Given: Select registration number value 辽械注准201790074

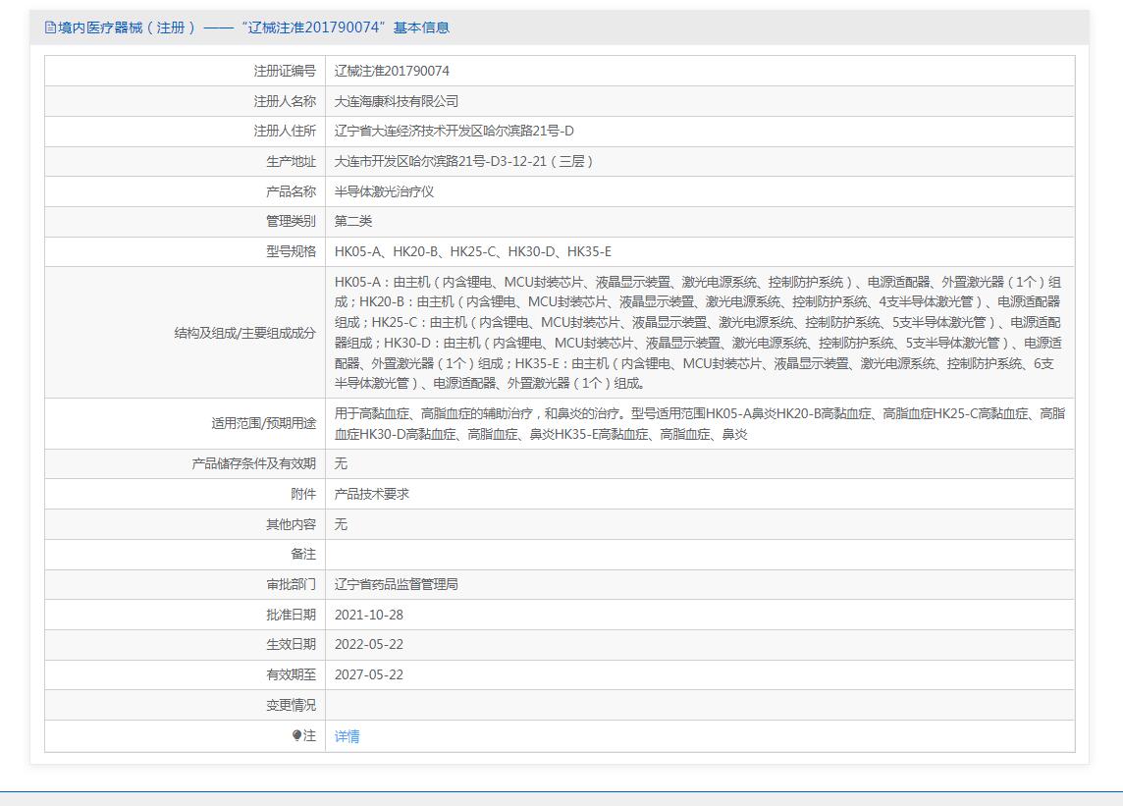Looking at the screenshot, I should click(x=392, y=71).
